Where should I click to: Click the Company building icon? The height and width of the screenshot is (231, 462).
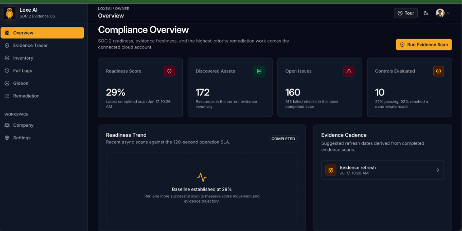point(7,125)
